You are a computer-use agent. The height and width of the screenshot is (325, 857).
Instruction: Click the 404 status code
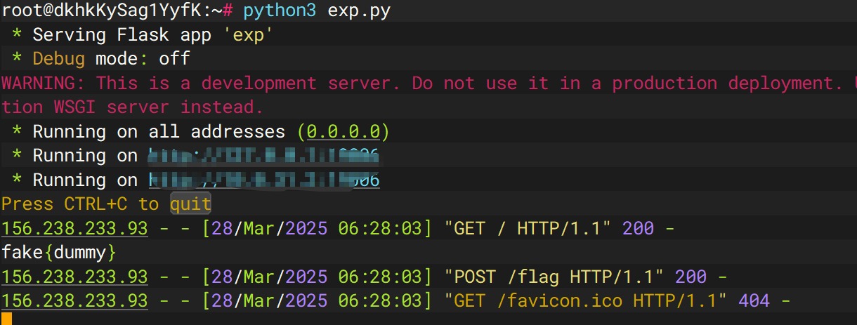[x=754, y=301]
